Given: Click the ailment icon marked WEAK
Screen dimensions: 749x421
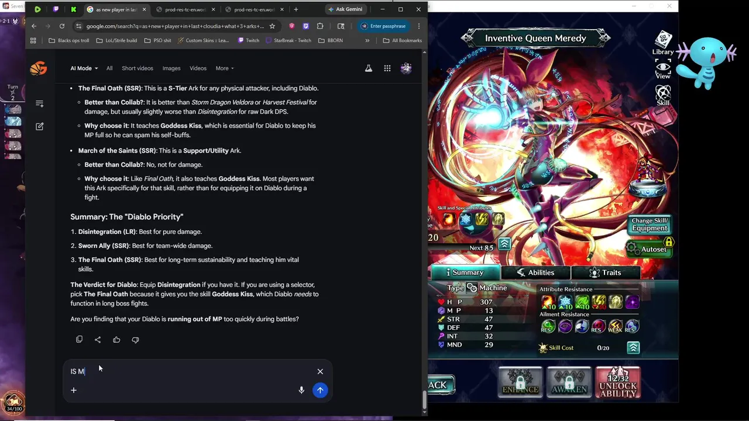Looking at the screenshot, I should (616, 327).
